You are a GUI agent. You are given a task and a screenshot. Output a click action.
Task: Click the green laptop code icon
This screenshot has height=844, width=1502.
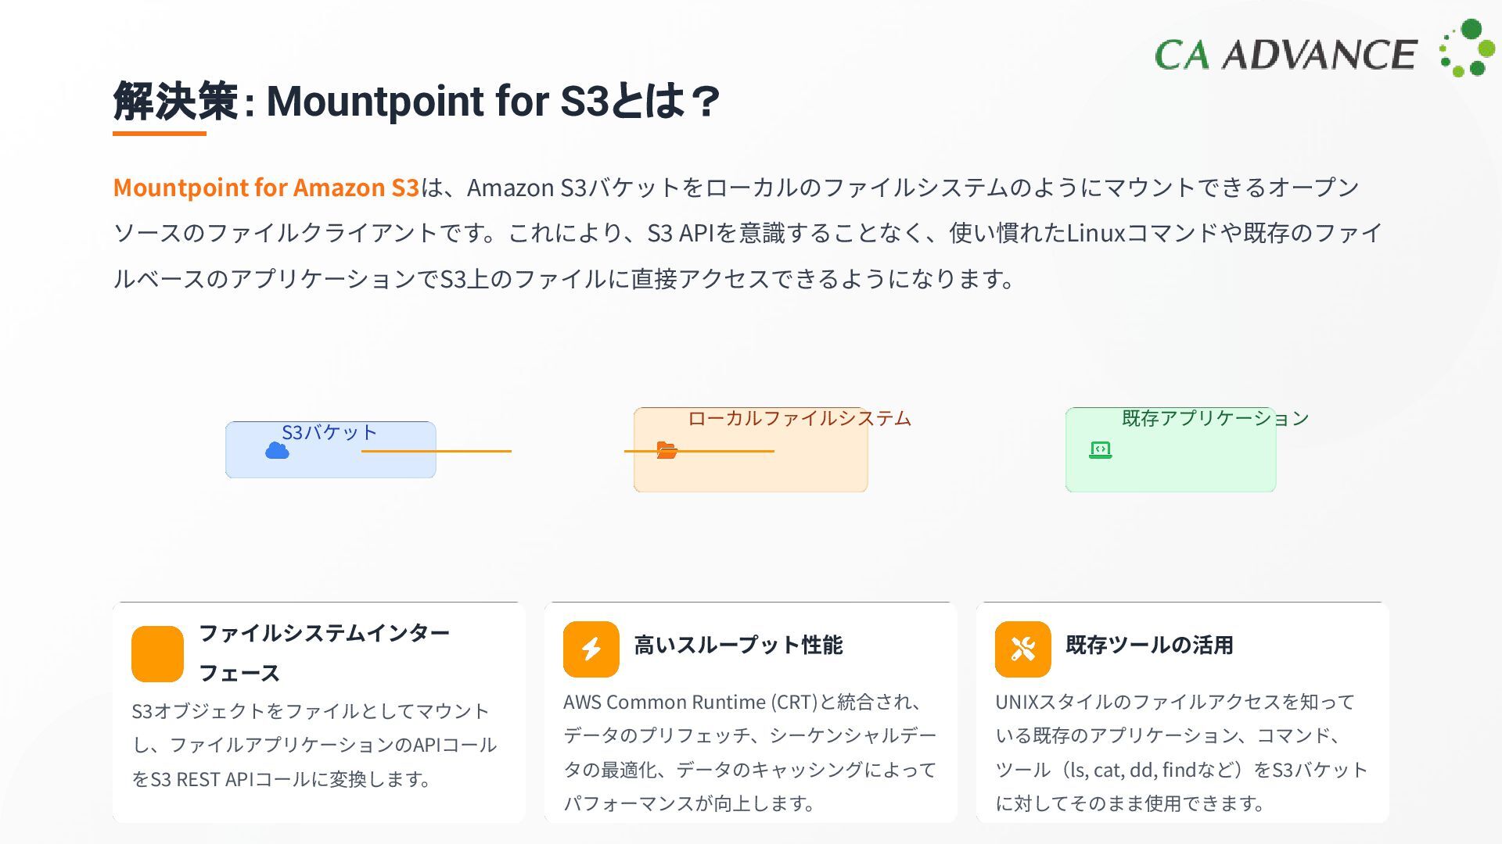point(1100,450)
